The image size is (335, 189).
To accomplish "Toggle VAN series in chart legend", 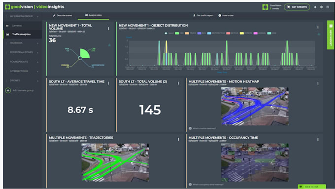I will tap(271, 33).
